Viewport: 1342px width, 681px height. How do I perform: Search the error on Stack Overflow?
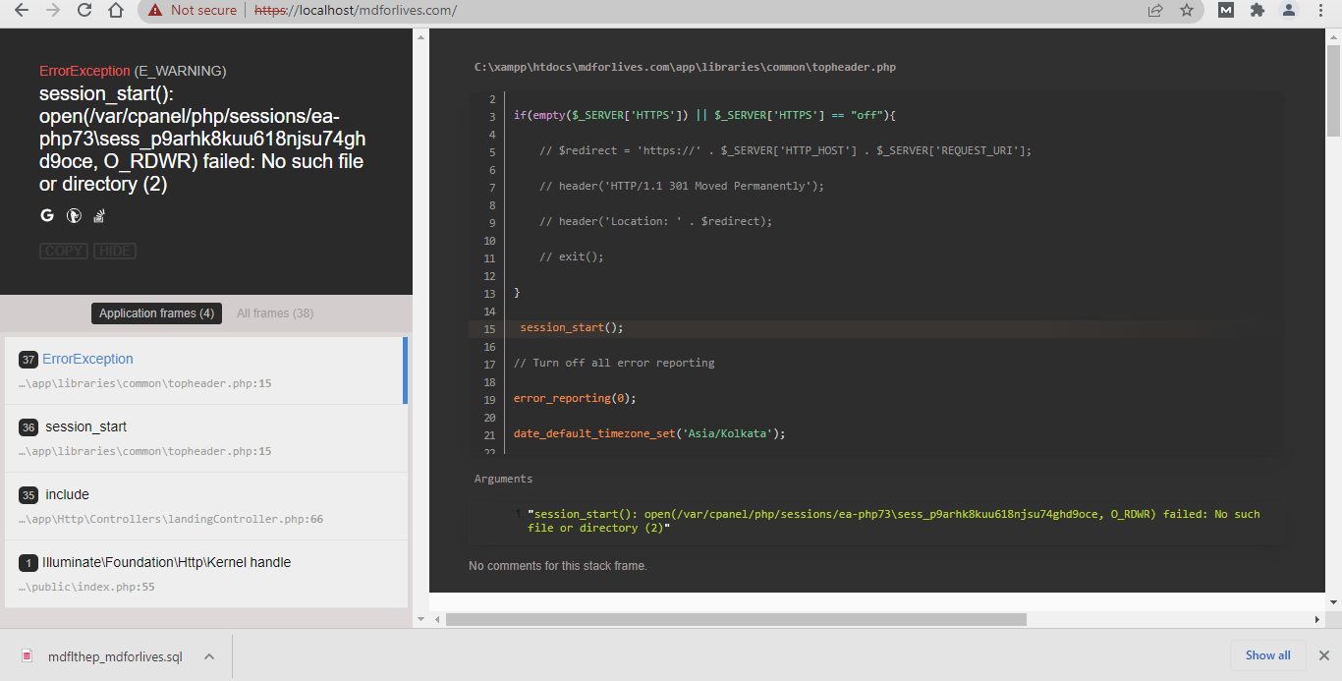(99, 215)
